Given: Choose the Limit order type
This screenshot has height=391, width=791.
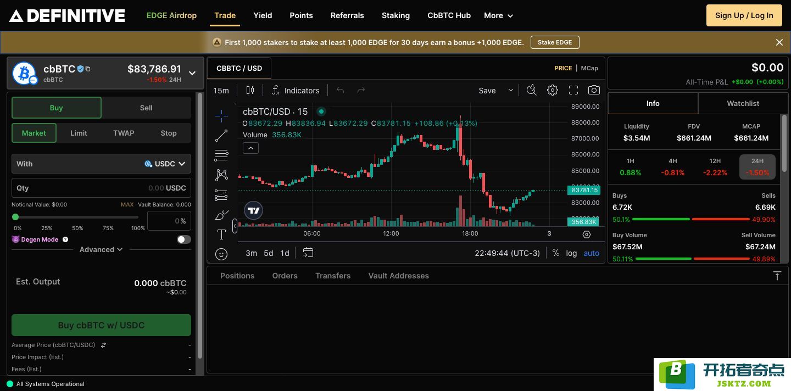Looking at the screenshot, I should (79, 133).
